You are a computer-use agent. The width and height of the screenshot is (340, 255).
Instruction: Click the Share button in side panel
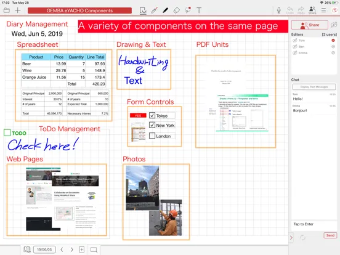[309, 25]
